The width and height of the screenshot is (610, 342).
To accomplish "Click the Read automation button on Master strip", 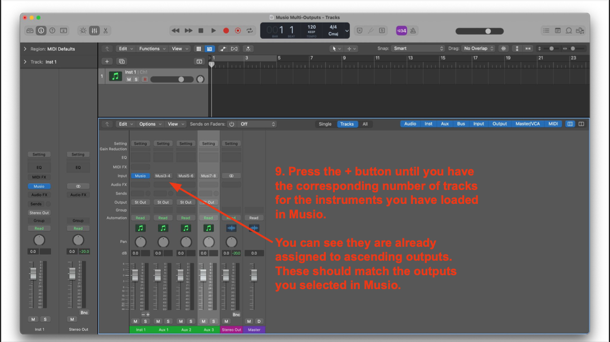I will tap(253, 218).
